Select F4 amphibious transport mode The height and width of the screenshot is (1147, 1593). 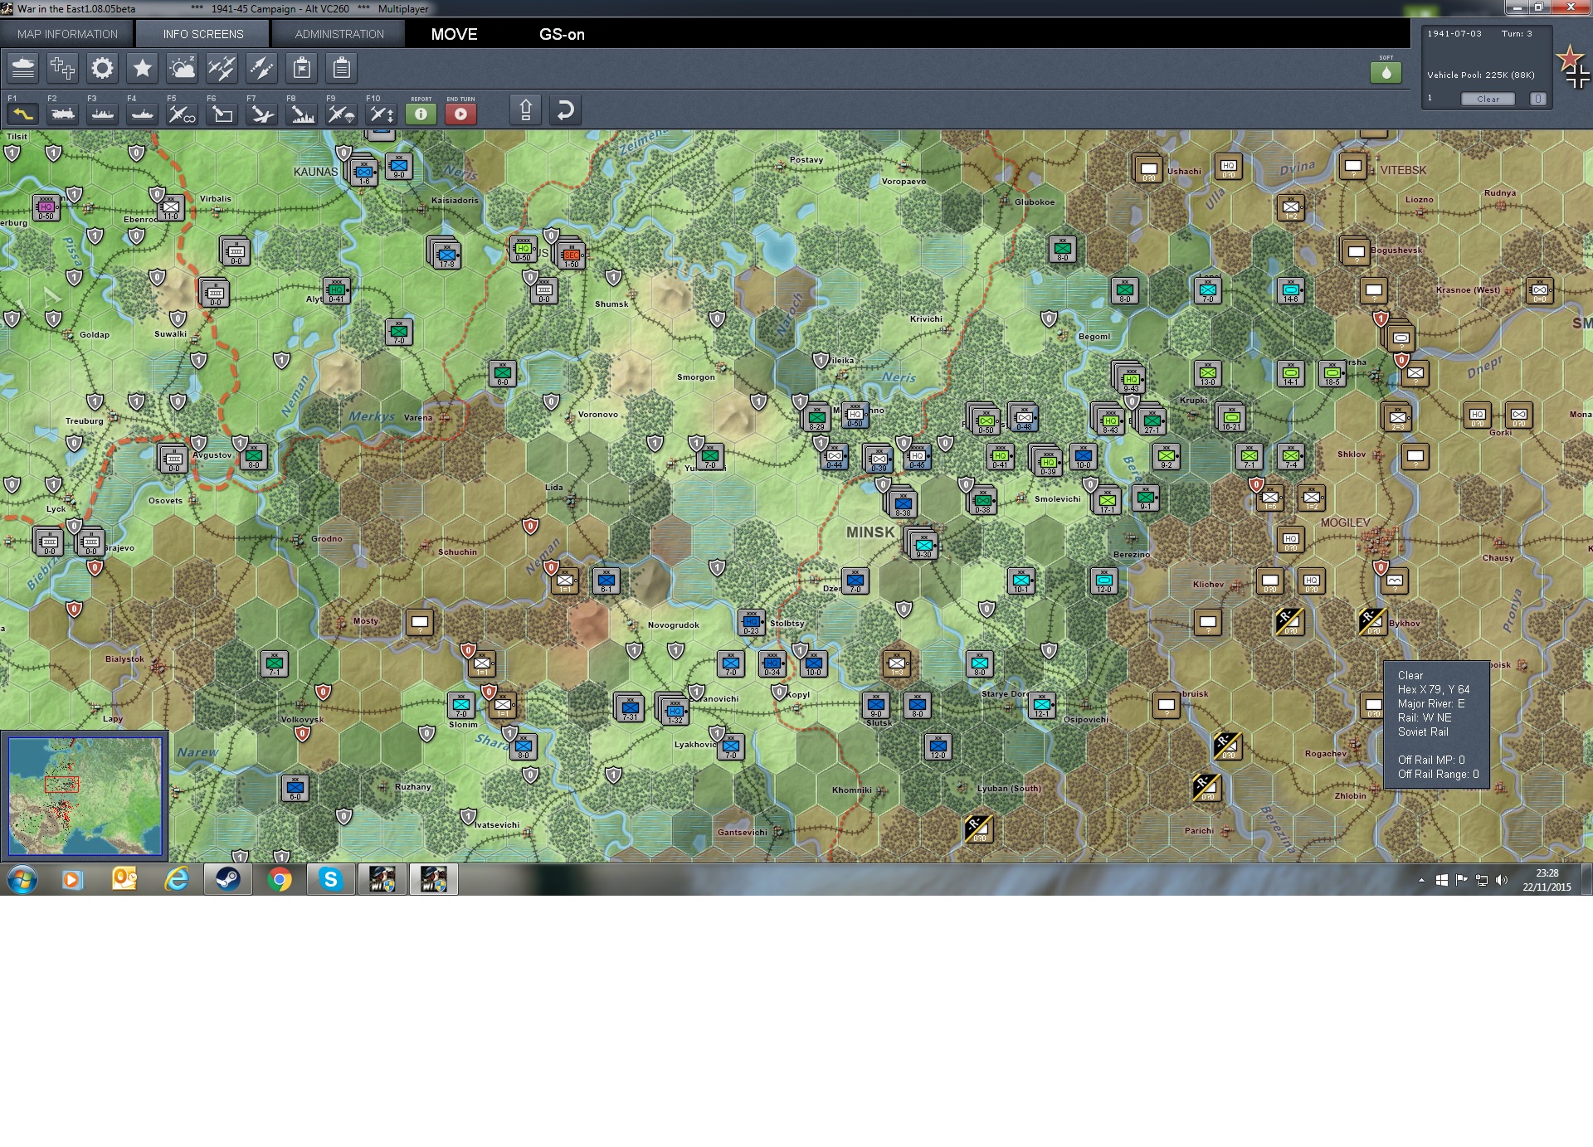[x=143, y=114]
